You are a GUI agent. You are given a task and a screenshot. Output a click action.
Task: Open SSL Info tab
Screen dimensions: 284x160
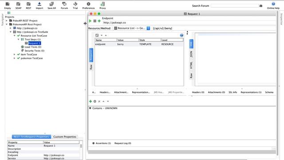click(x=233, y=92)
